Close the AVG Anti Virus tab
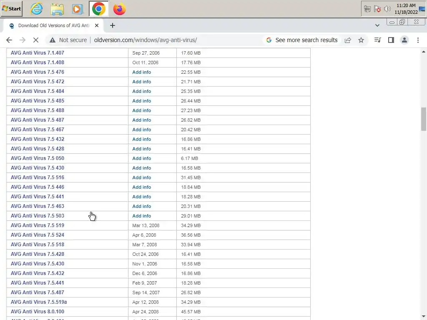Image resolution: width=427 pixels, height=320 pixels. click(x=97, y=25)
